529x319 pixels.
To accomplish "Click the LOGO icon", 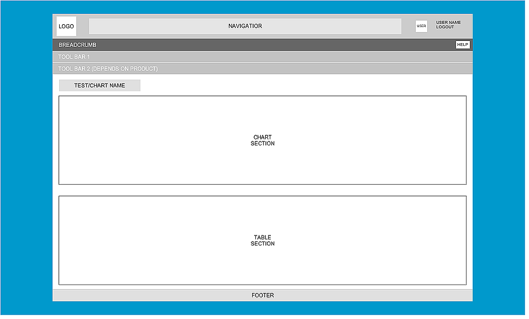I will 66,25.
